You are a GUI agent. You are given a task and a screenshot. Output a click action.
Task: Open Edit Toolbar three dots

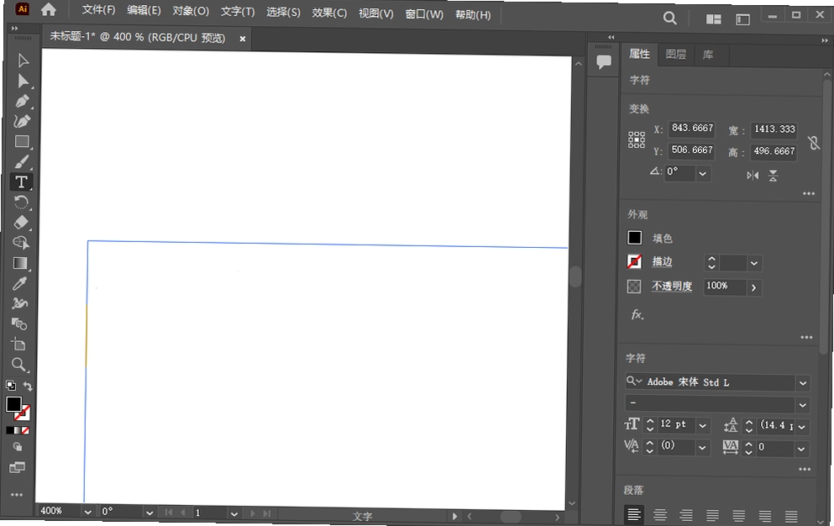17,495
